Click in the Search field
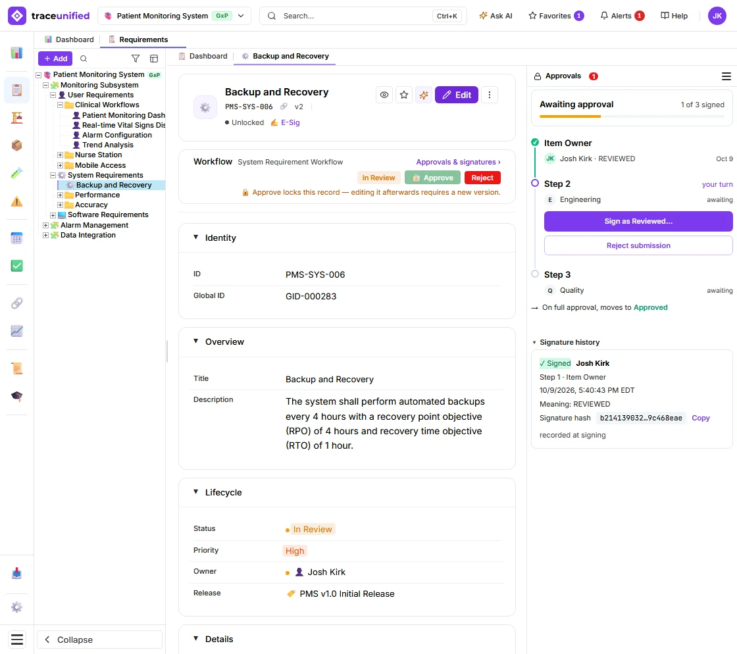 (x=363, y=16)
